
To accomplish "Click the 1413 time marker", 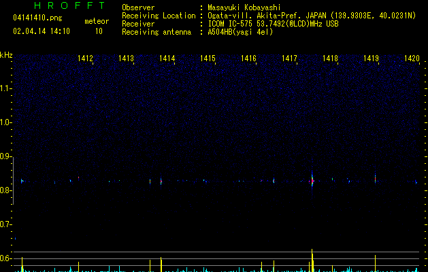I will [x=126, y=58].
